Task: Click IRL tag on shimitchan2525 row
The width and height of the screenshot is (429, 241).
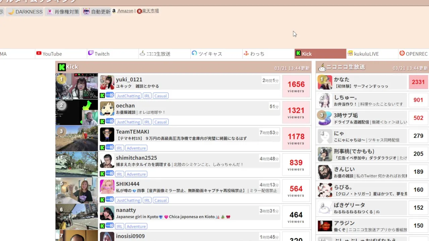Action: [119, 174]
